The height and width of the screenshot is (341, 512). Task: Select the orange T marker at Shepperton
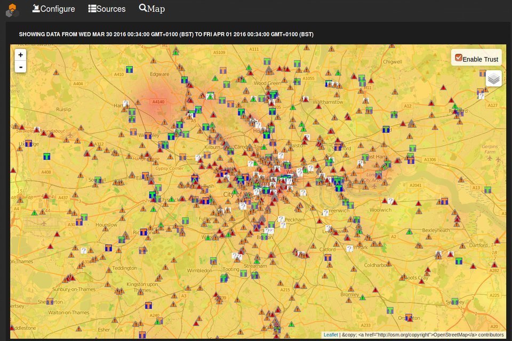click(x=50, y=301)
